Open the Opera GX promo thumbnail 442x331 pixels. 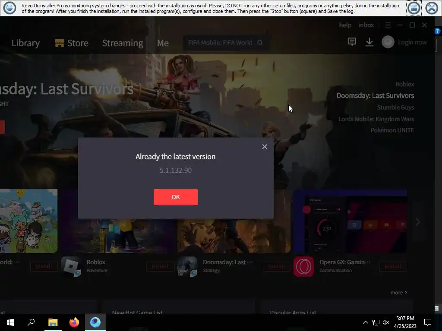[350, 221]
